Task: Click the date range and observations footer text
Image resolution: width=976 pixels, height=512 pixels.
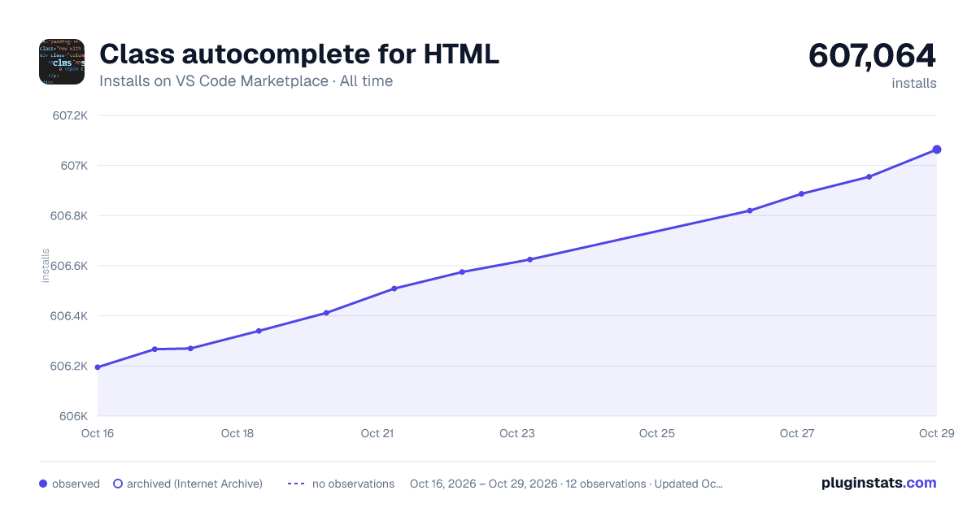Action: tap(566, 484)
